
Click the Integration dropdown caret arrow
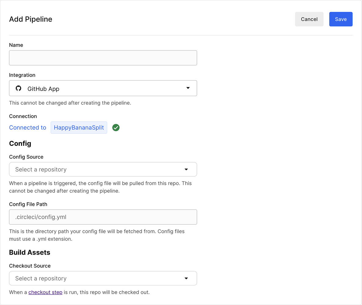tap(188, 88)
